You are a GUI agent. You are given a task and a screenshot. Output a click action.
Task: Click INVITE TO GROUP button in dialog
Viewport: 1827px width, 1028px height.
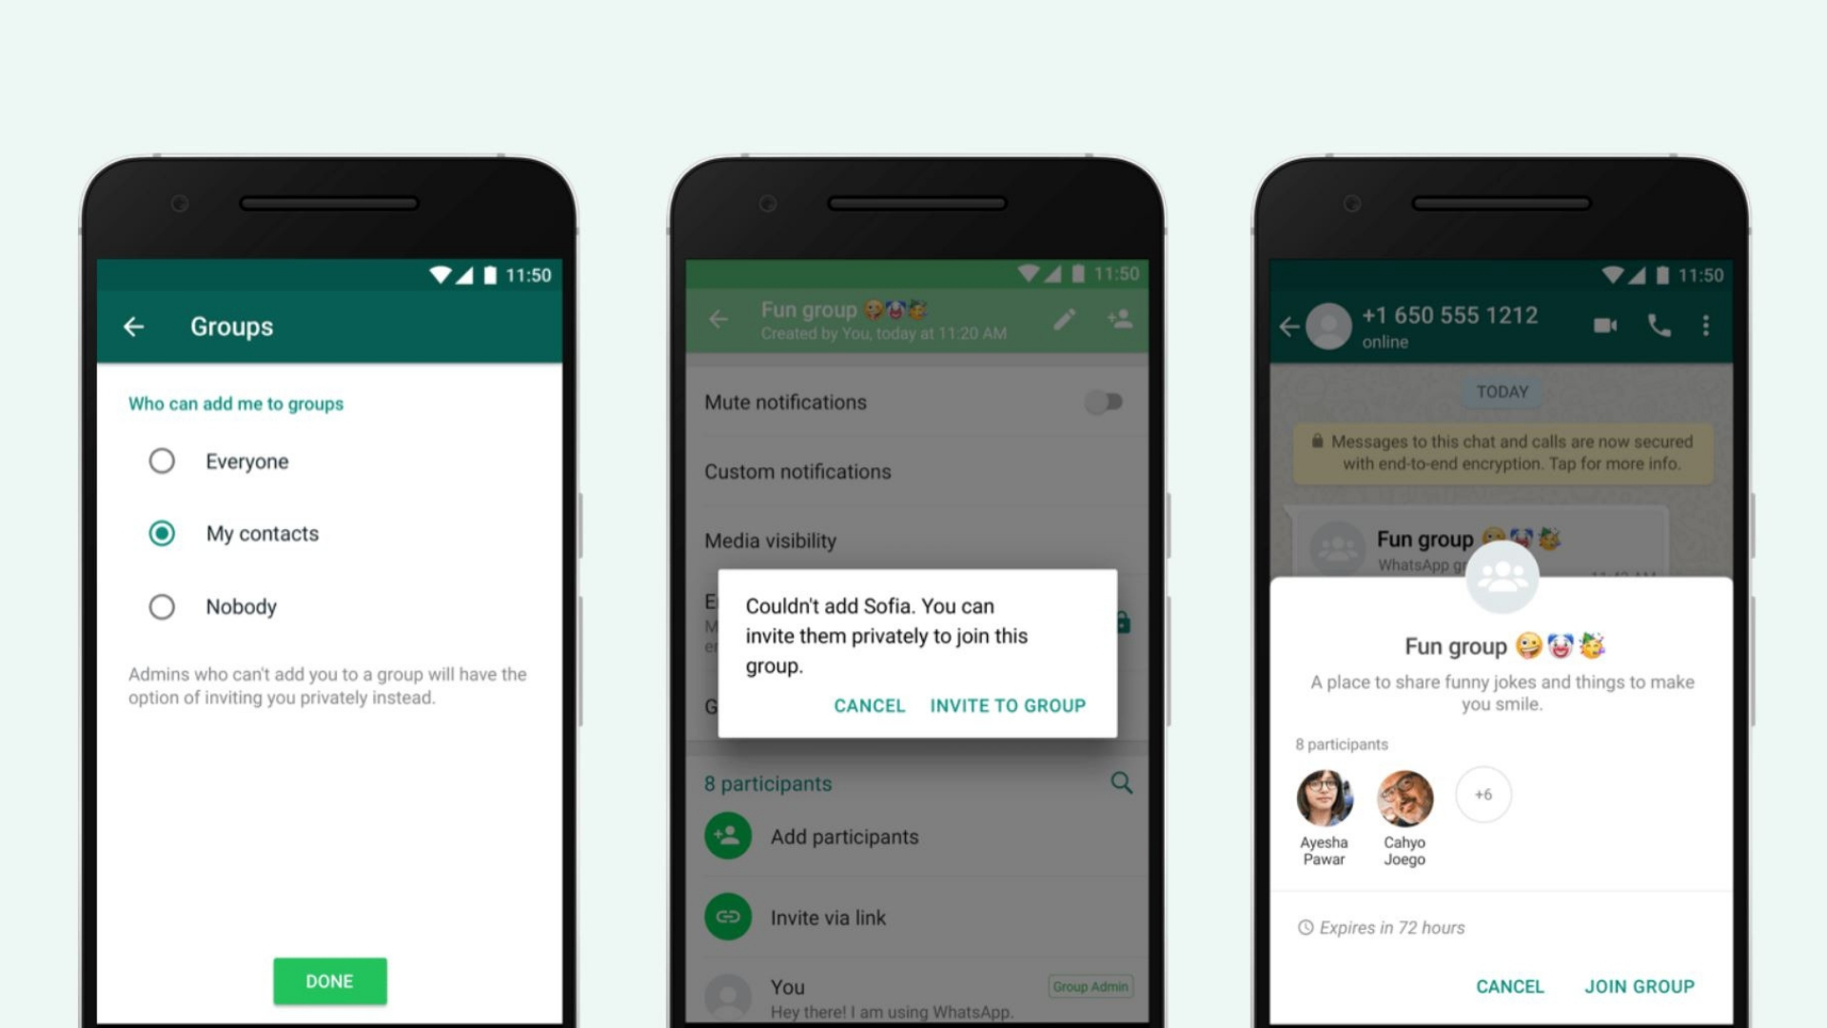pos(1008,705)
